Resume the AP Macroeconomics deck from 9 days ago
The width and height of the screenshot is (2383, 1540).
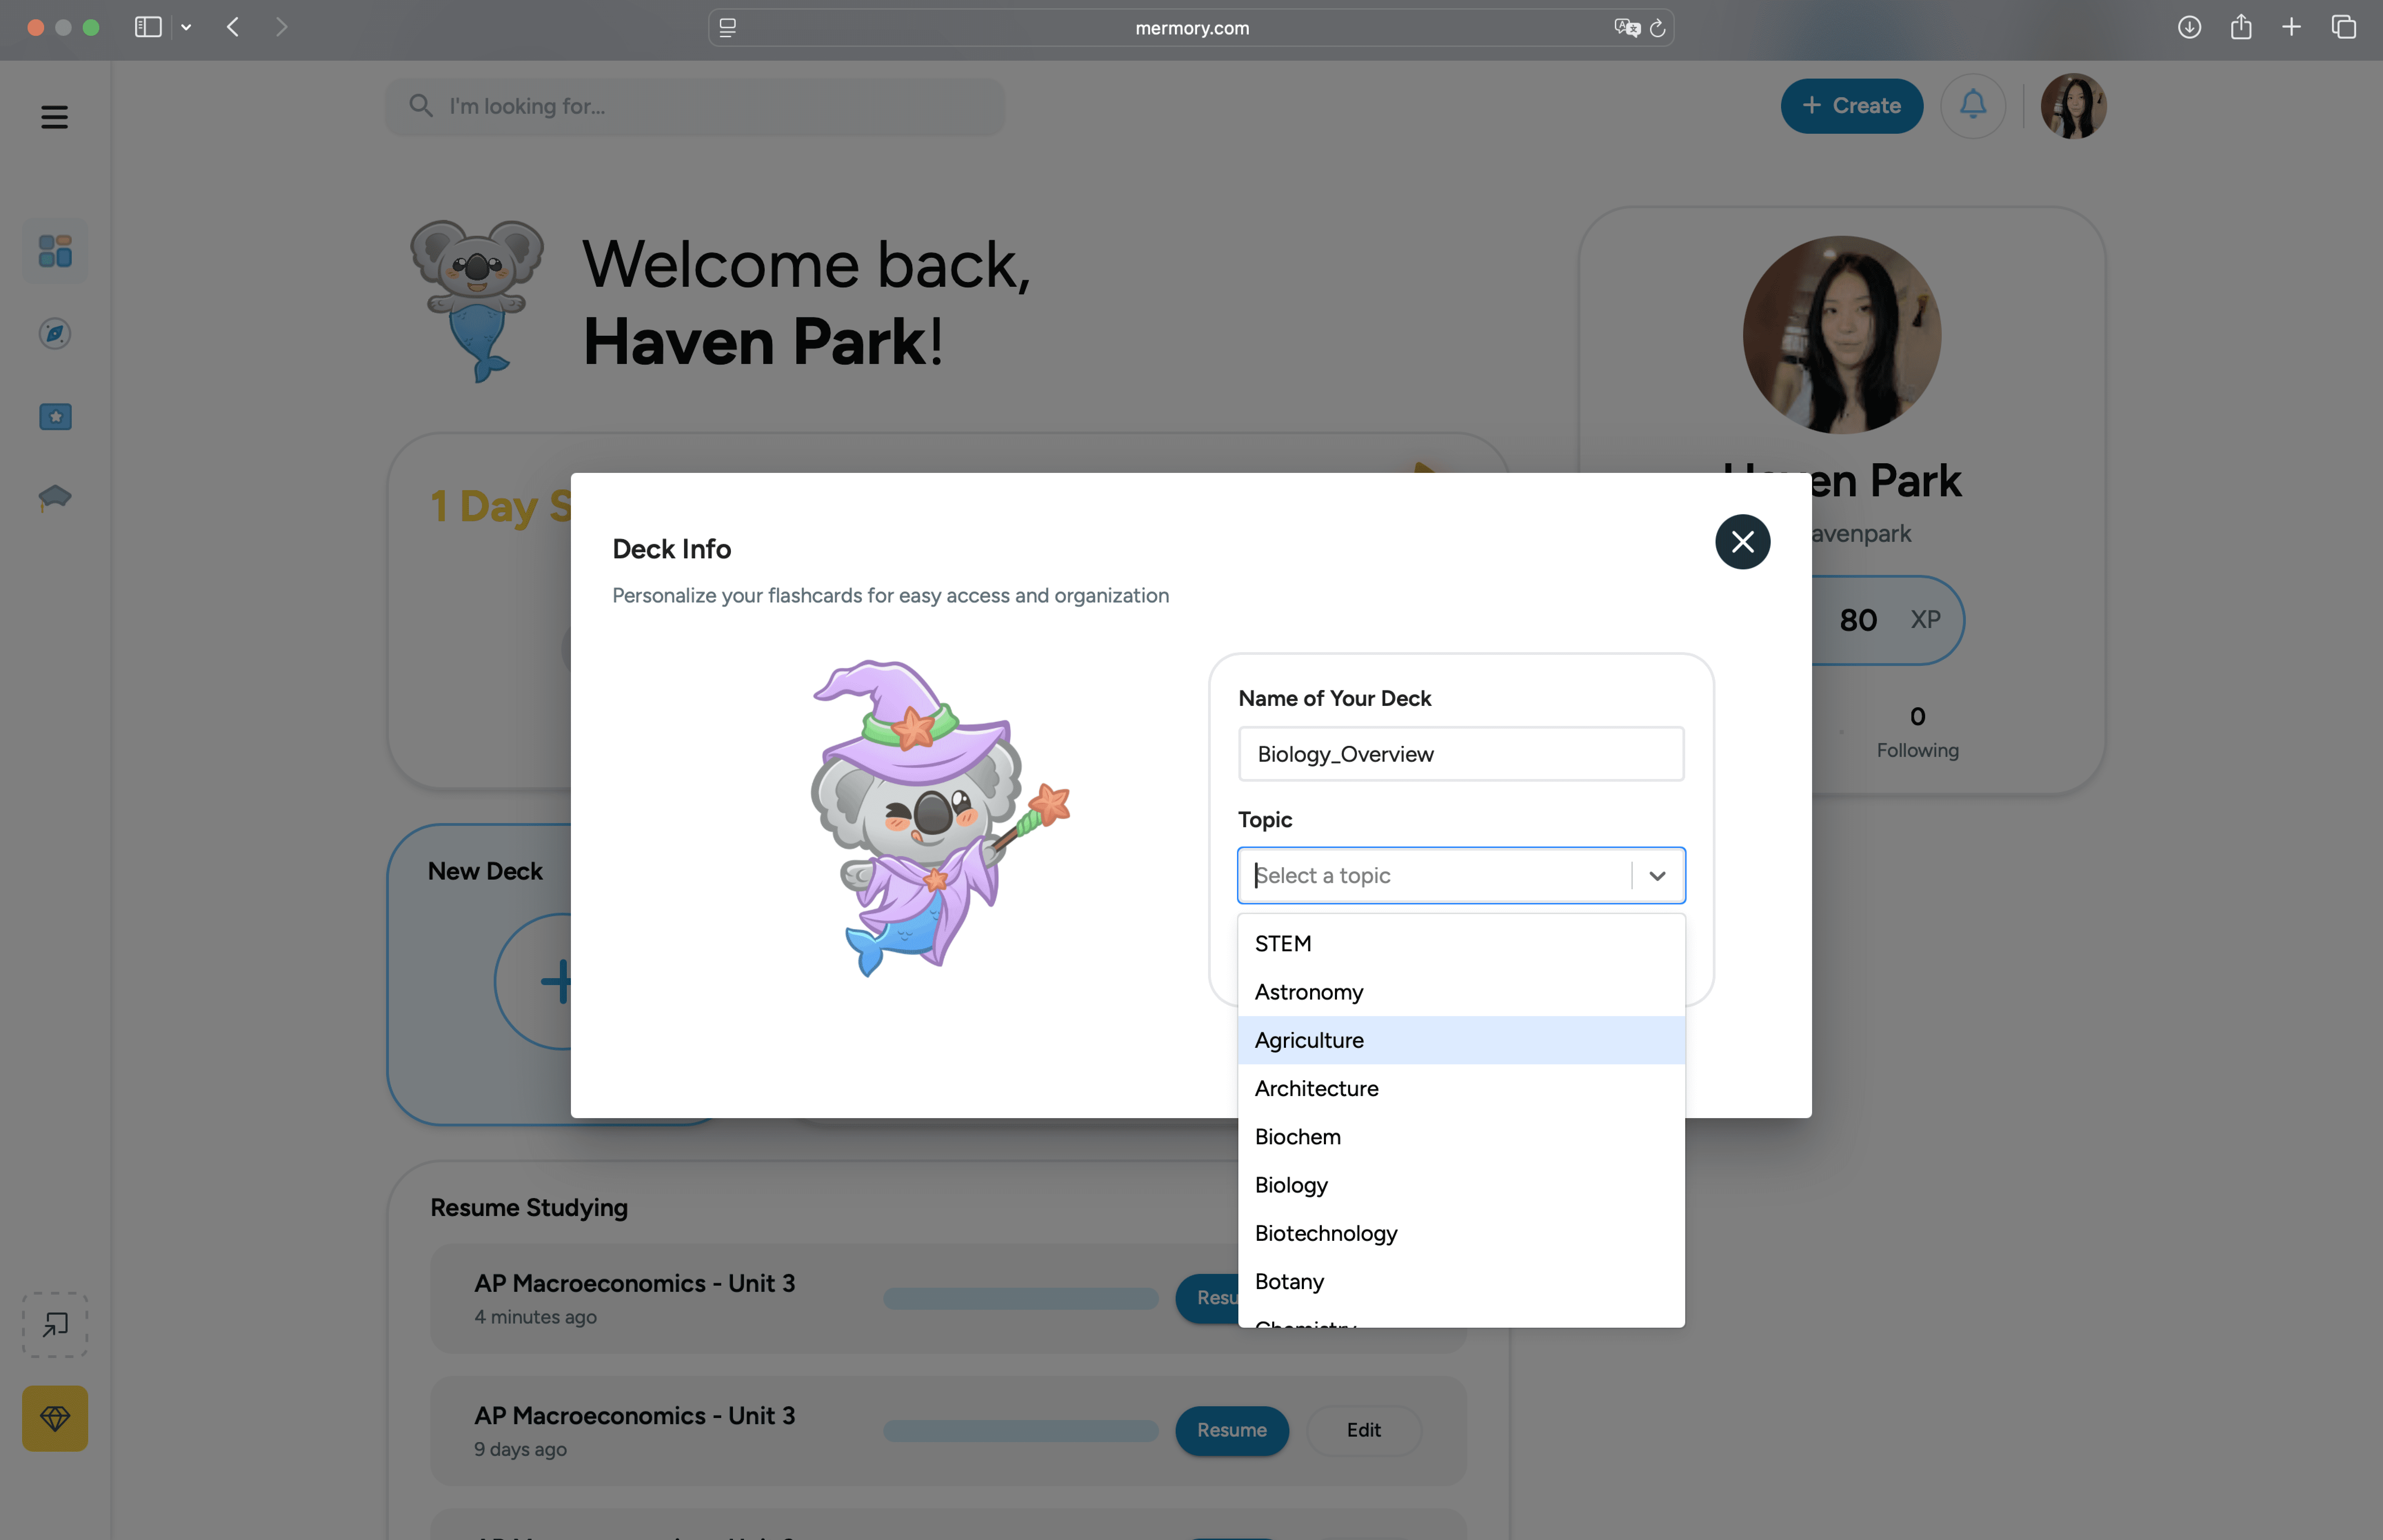pyautogui.click(x=1231, y=1430)
